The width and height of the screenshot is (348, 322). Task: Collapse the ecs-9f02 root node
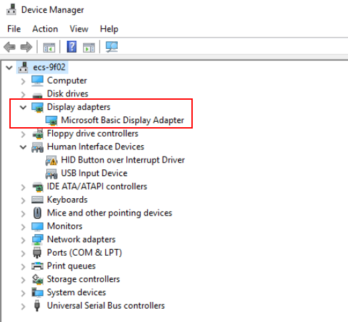pyautogui.click(x=9, y=68)
